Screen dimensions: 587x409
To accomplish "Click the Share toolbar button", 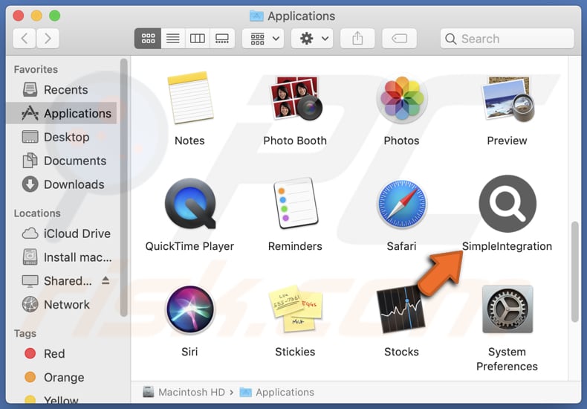I will [357, 38].
